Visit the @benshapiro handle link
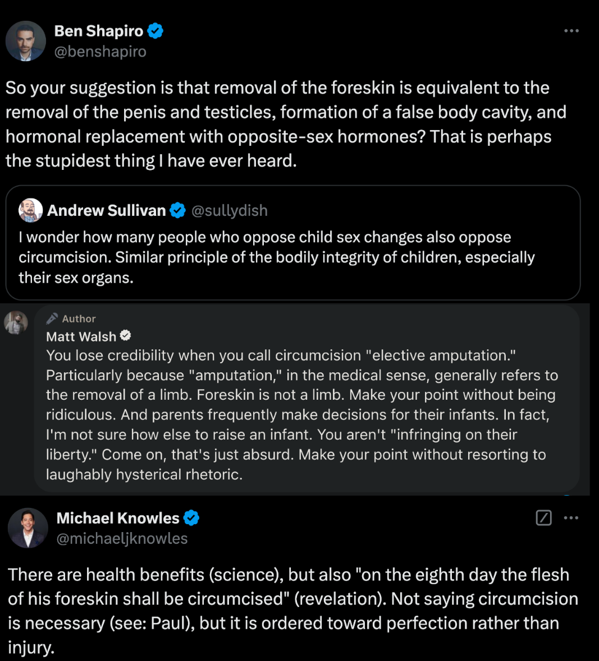 point(100,52)
